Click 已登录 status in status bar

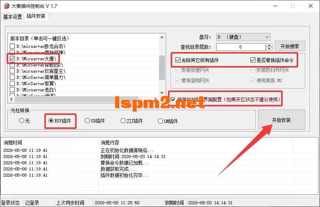[x=32, y=203]
